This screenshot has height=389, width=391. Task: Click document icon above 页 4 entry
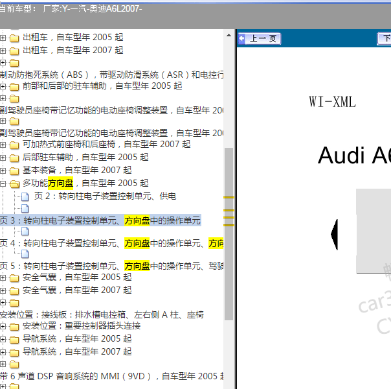pos(25,231)
